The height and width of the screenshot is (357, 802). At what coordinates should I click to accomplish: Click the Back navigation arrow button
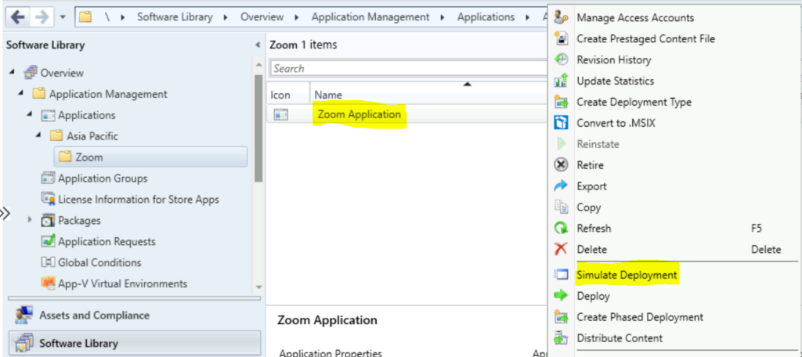point(16,16)
